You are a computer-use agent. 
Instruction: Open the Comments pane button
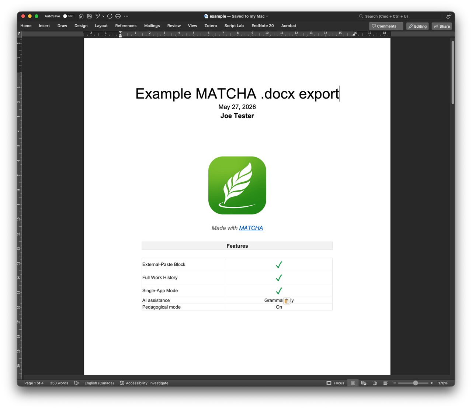386,26
